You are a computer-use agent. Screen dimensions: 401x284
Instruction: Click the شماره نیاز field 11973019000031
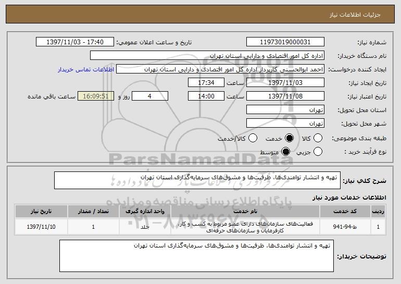point(285,42)
